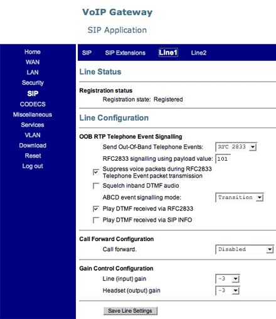Go to Download page in sidebar
This screenshot has width=276, height=319.
(x=33, y=146)
